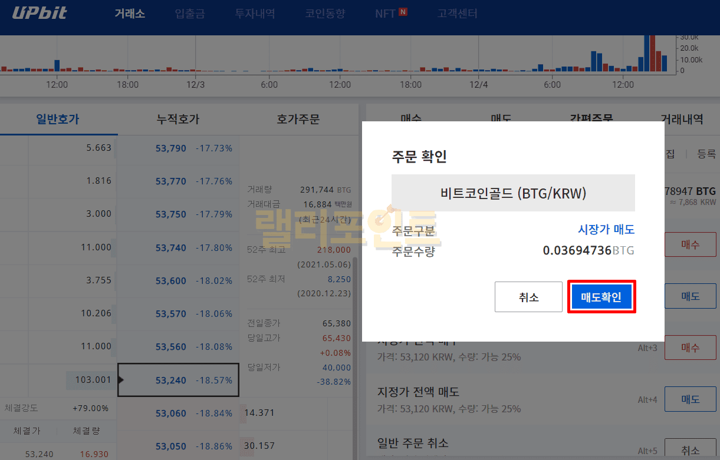The width and height of the screenshot is (720, 460).
Task: Click the arrow marker beside the 53,240 row
Action: click(x=121, y=380)
